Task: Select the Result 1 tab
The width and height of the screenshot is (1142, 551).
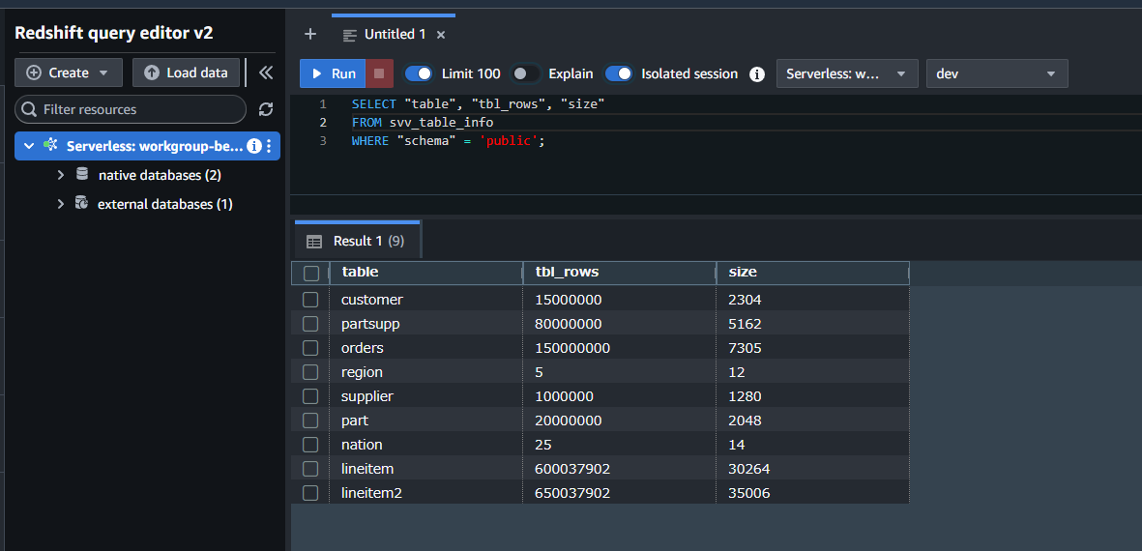Action: pos(358,240)
